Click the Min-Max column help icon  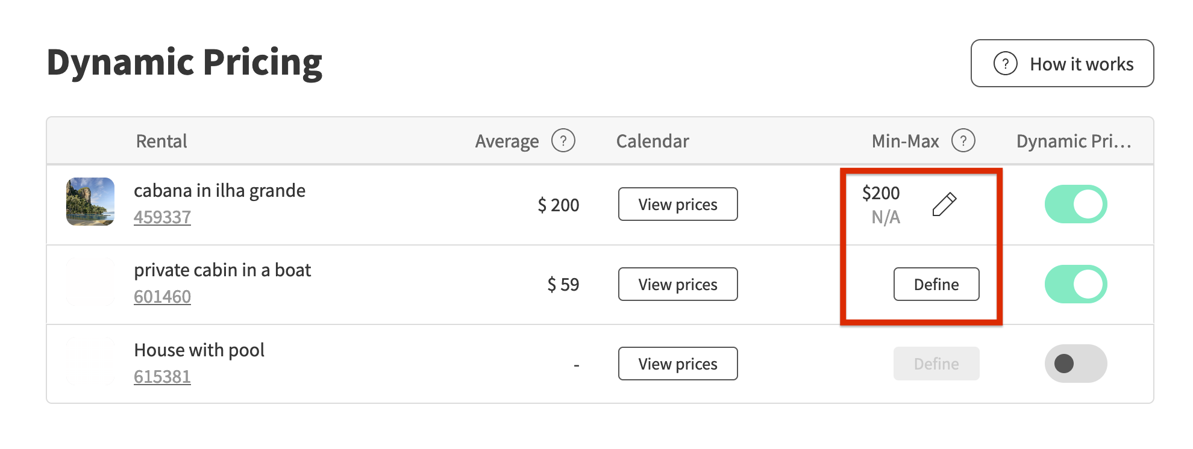pos(963,141)
